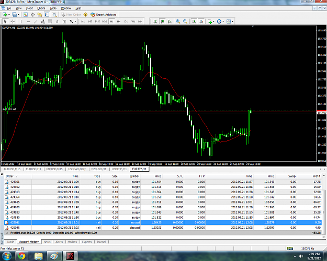Viewport: 327px width, 261px height.
Task: Select the text tool A
Action: pyautogui.click(x=57, y=21)
